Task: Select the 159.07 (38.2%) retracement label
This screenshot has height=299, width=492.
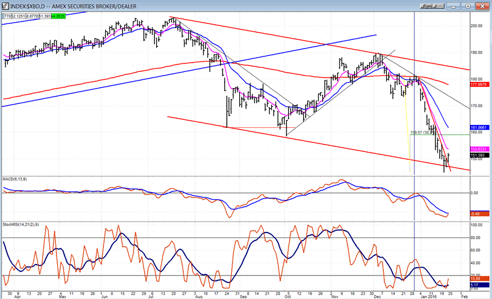Action: (423, 132)
